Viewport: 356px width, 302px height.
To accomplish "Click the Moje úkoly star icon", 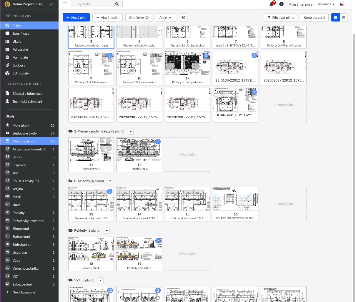I will click(x=7, y=125).
